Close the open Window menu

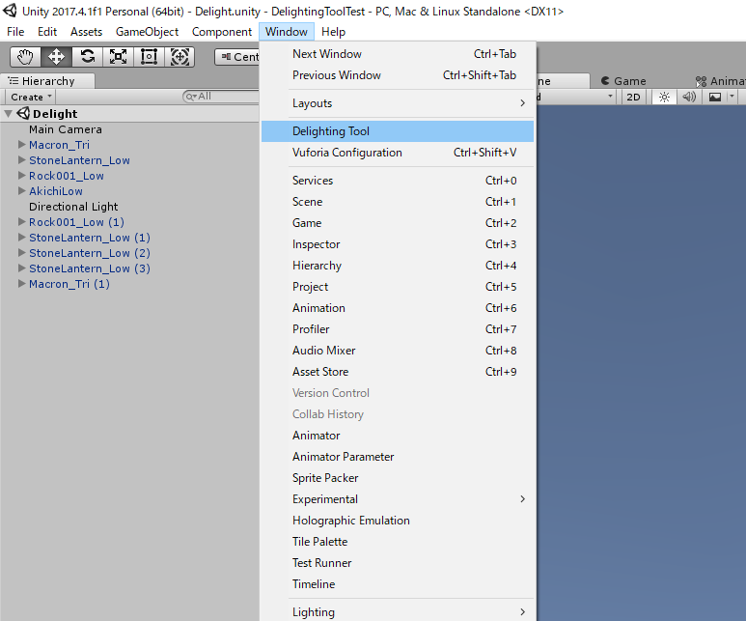click(287, 32)
